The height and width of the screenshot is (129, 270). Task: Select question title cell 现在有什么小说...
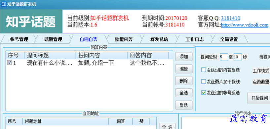50,63
